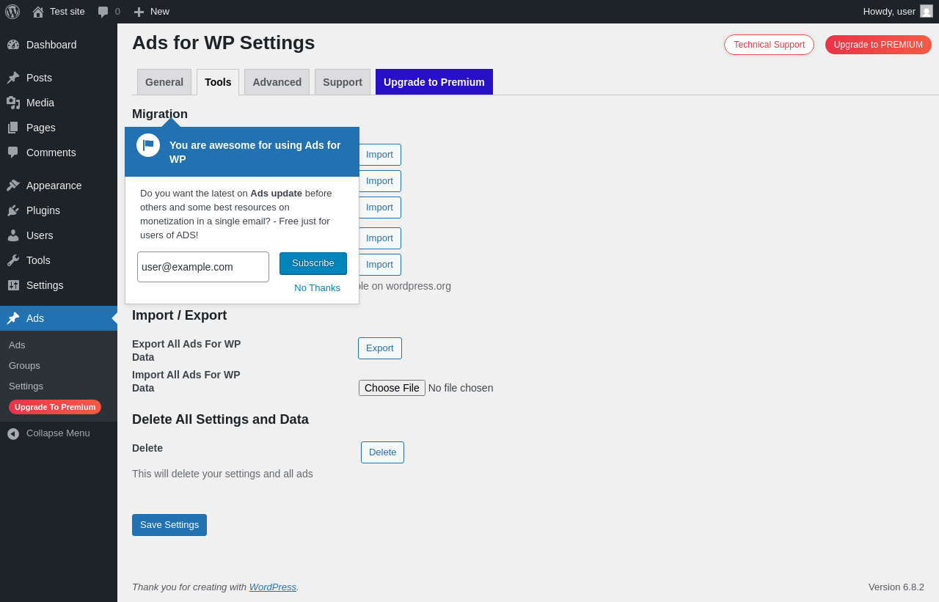
Task: Click the first Import button
Action: [x=379, y=155]
